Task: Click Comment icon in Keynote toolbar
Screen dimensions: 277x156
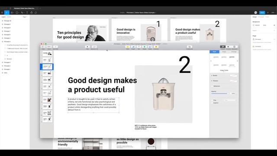Action: [156, 47]
